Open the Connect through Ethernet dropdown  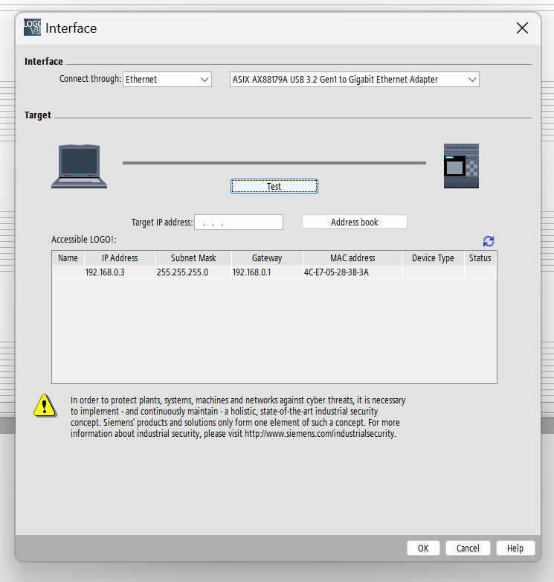[167, 80]
